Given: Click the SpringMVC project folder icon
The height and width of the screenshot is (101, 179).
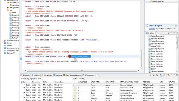Looking at the screenshot, I should click(x=5, y=53).
